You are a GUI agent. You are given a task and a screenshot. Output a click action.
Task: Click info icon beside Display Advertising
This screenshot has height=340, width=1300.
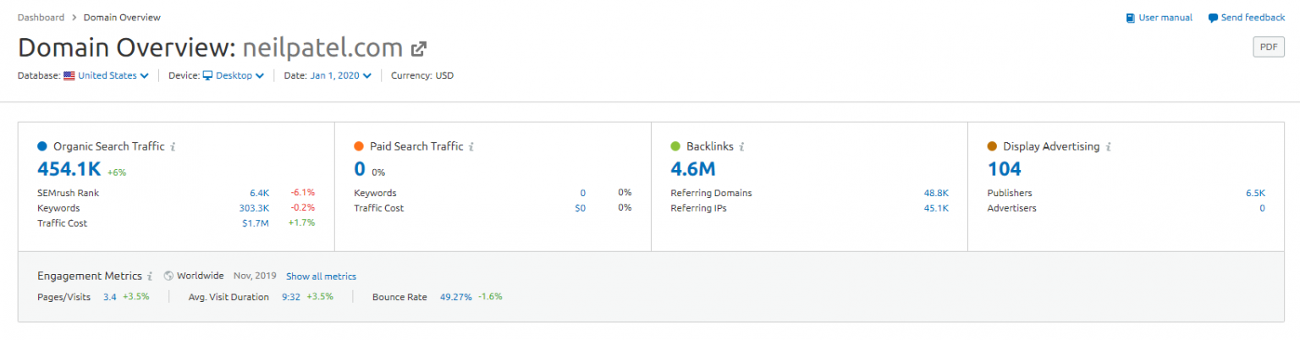click(x=1108, y=146)
